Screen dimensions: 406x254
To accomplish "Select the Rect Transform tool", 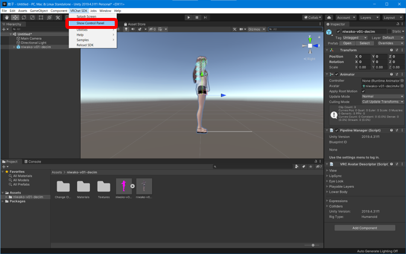I will (40, 17).
